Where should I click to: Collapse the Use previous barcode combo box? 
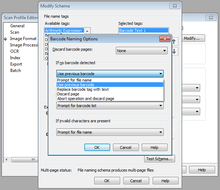click(110, 74)
